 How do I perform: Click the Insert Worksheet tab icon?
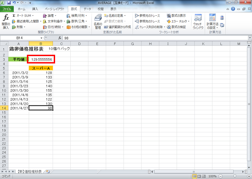point(48,172)
